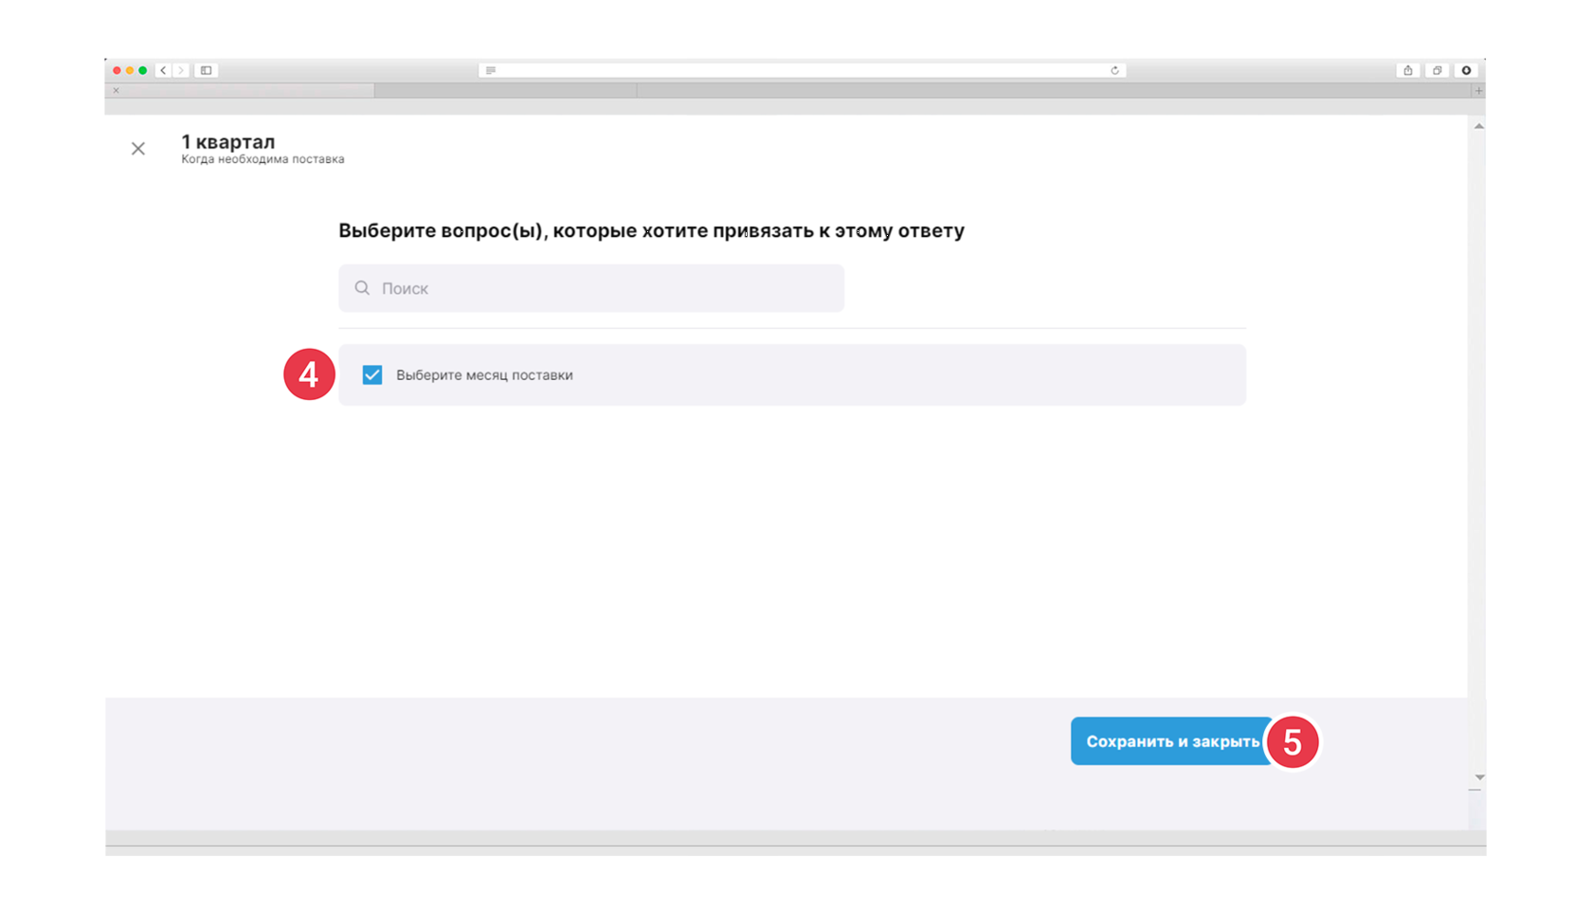Image resolution: width=1592 pixels, height=910 pixels.
Task: Switch to the third browser tab
Action: coord(1054,91)
